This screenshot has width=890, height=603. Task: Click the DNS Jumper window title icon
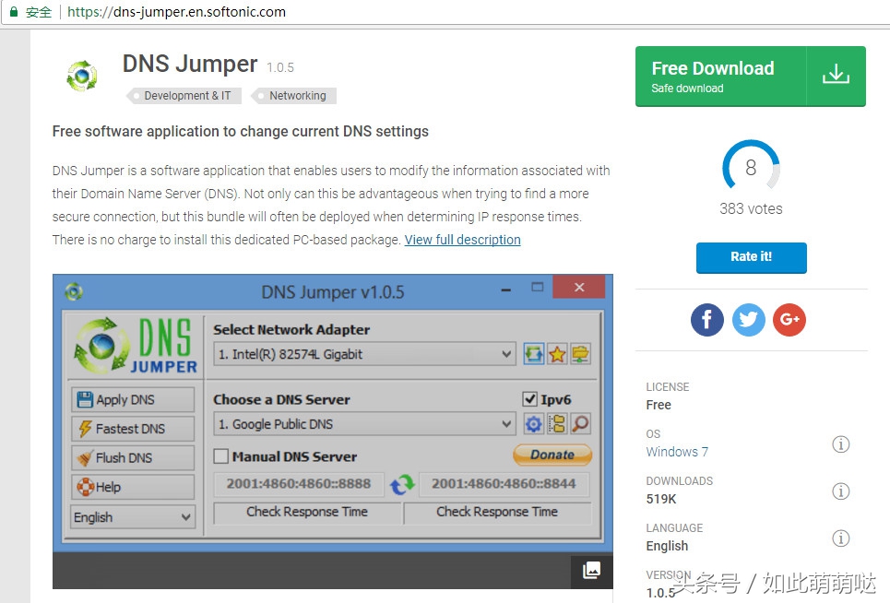74,292
